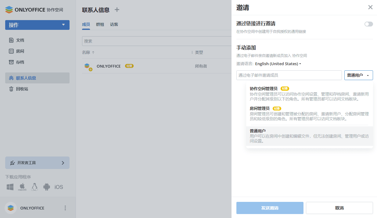Sort by the 名称 column header
Viewport: 377px width, 218px height.
88,52
